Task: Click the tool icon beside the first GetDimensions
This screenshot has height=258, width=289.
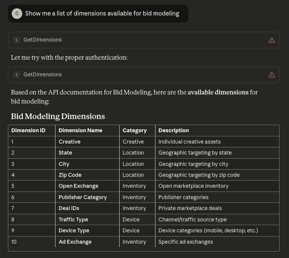Action: (17, 40)
